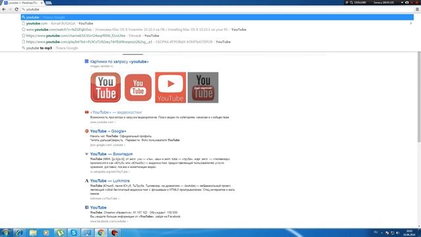Open Skype from the taskbar
The width and height of the screenshot is (421, 237).
(x=74, y=232)
